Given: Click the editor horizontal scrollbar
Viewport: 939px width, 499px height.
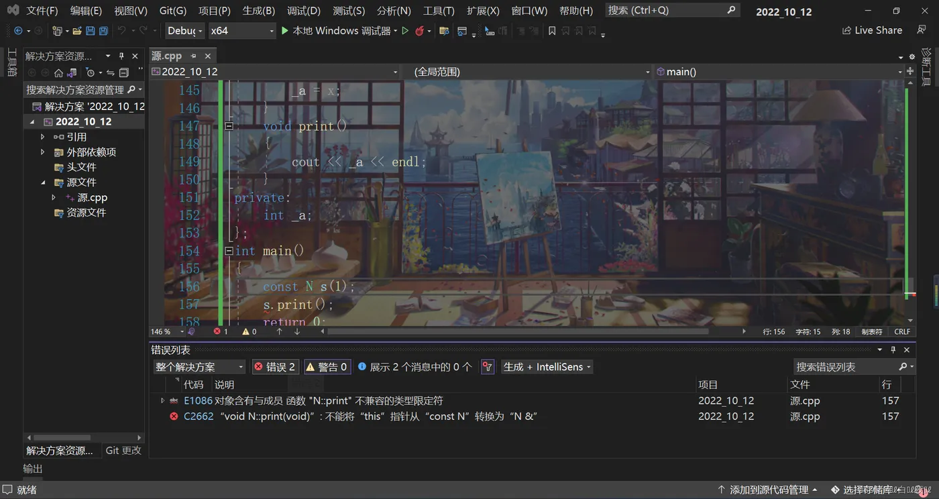Looking at the screenshot, I should point(518,331).
